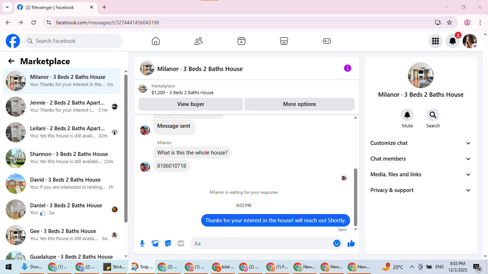Click the conversation list scrollbar
488x274 pixels.
click(x=126, y=148)
